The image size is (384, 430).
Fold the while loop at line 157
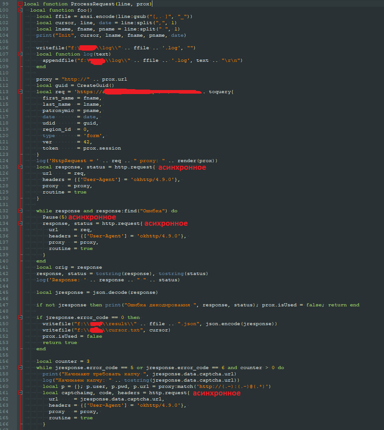coord(20,367)
